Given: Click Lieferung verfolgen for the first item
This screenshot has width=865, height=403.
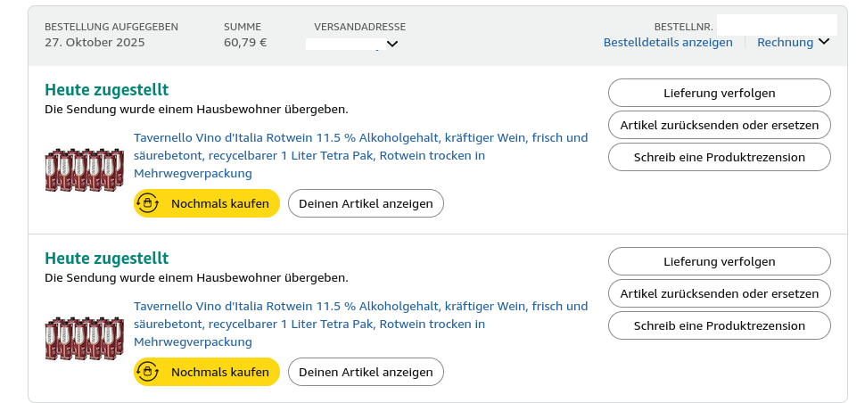Looking at the screenshot, I should (719, 93).
